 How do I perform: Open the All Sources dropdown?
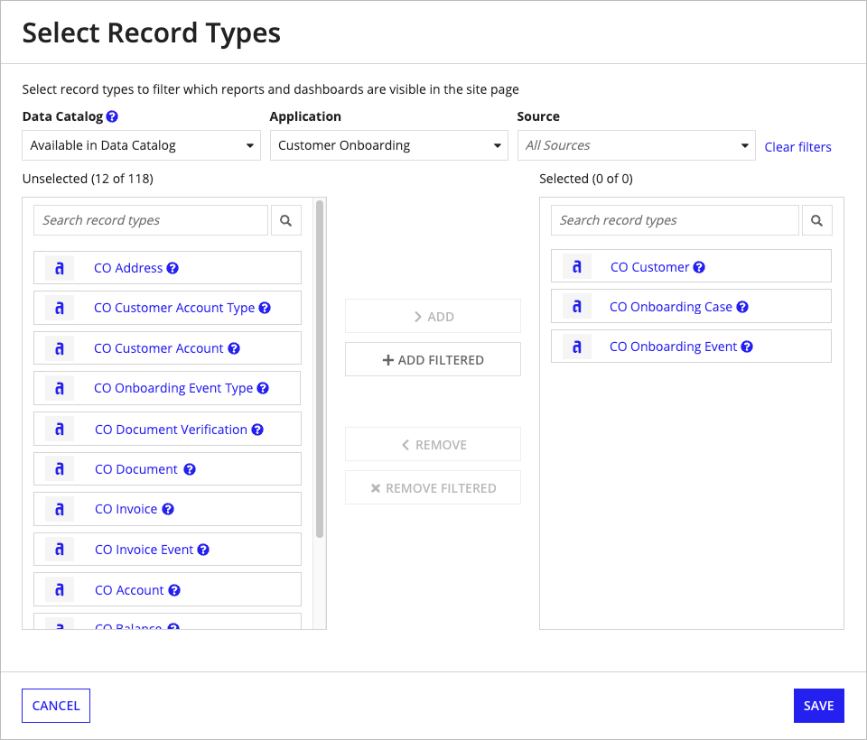tap(637, 145)
